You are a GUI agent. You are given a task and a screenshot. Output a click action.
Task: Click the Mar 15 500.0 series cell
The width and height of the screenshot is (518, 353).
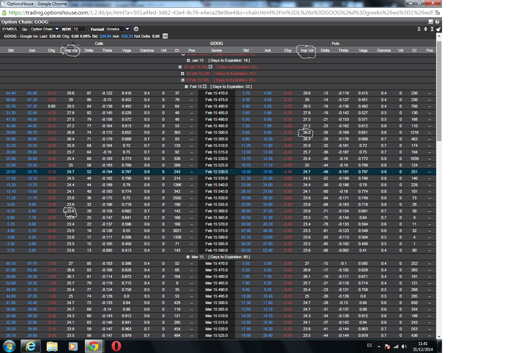(x=217, y=303)
